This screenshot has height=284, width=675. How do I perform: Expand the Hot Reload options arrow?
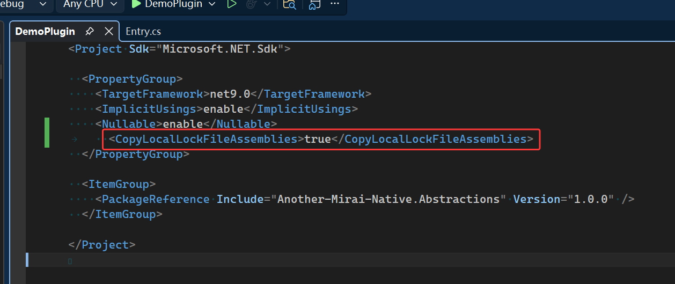point(267,4)
